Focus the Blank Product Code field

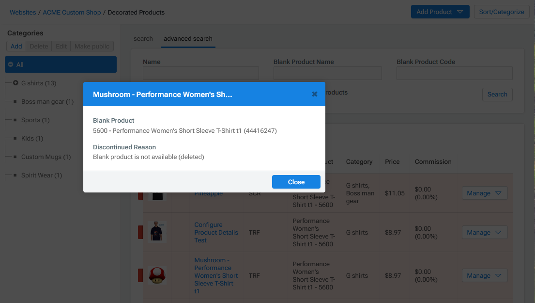point(455,73)
